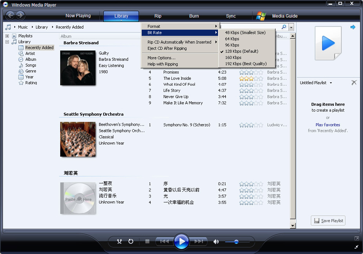This screenshot has width=363, height=254.
Task: Click the Save Playlist button
Action: (x=328, y=221)
